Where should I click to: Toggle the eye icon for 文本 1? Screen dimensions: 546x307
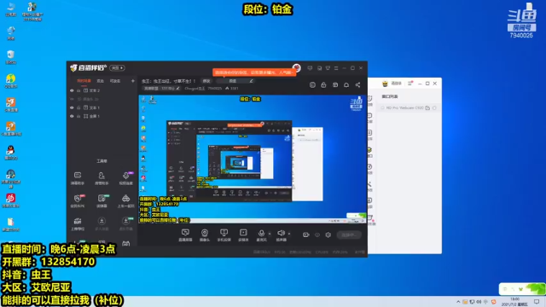[72, 107]
